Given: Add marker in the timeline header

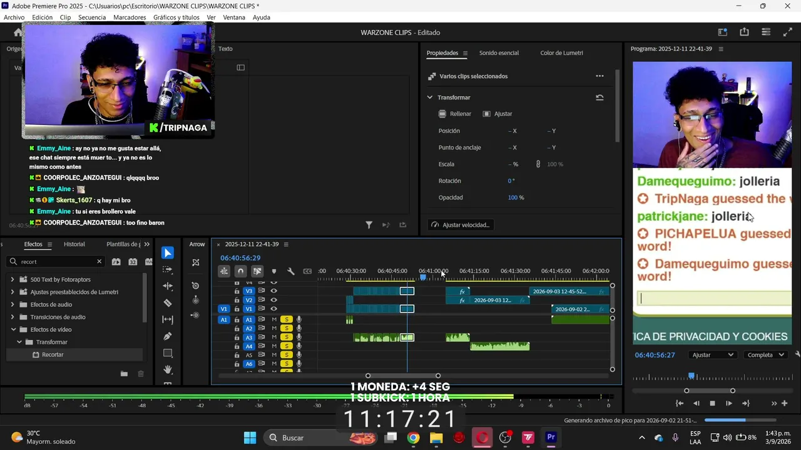Looking at the screenshot, I should pos(273,271).
